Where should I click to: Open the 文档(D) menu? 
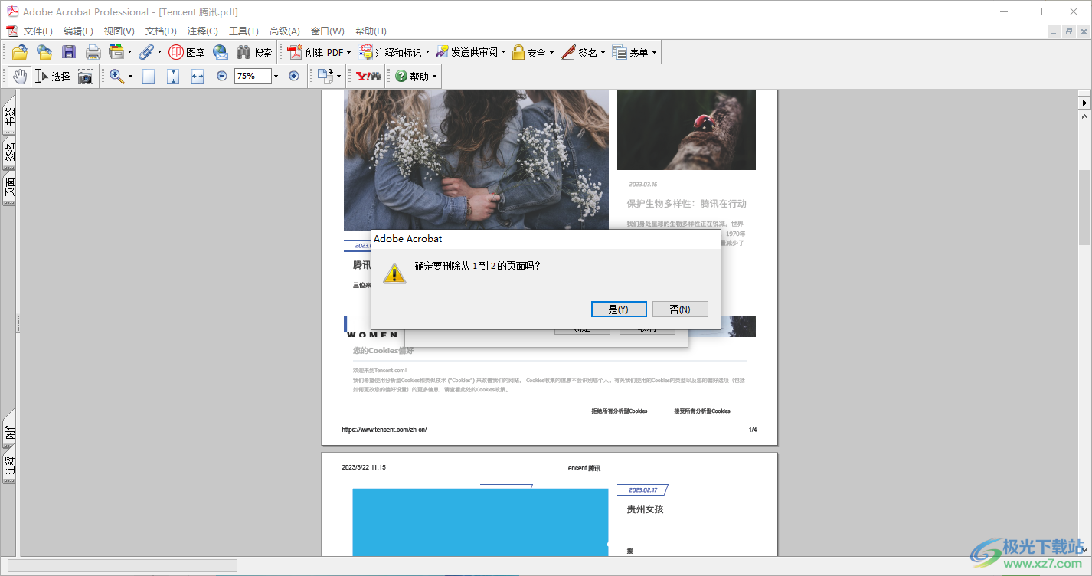(161, 31)
